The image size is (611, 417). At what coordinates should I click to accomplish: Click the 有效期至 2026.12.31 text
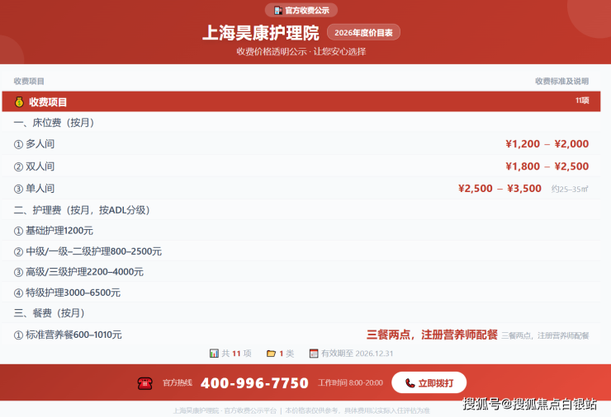357,354
